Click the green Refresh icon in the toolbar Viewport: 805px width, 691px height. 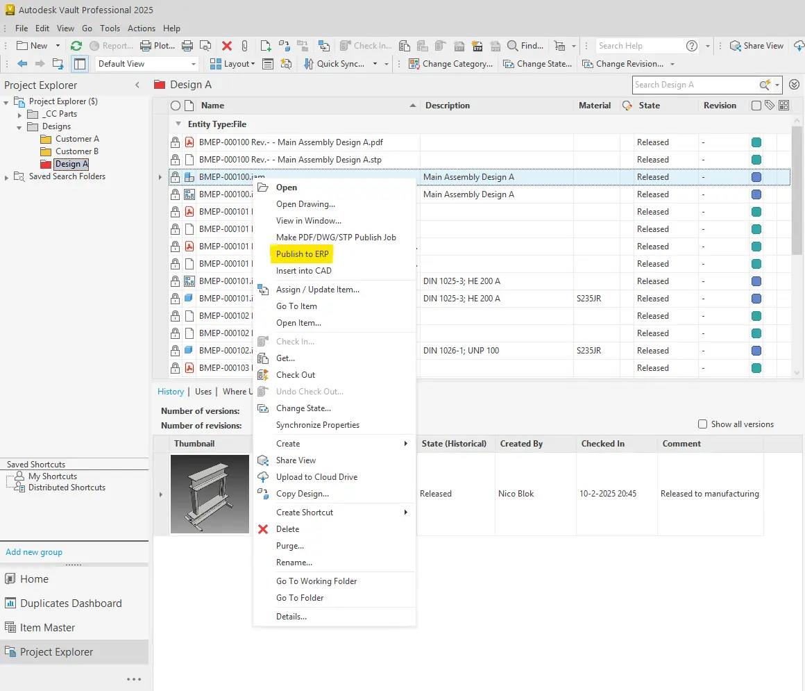[x=76, y=46]
